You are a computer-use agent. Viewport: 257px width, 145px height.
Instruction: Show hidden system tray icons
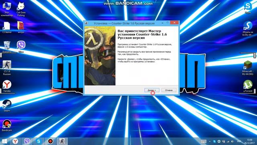tap(210, 141)
